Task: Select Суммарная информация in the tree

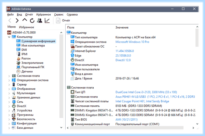Action: tap(36, 41)
